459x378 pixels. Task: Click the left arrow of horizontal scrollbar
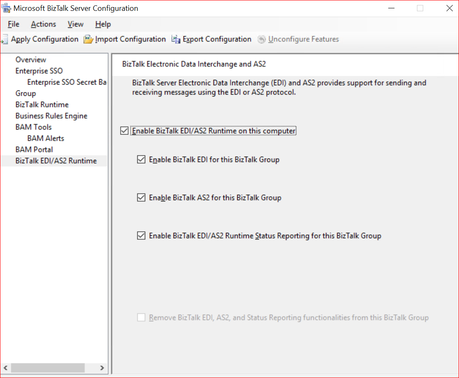coord(5,368)
